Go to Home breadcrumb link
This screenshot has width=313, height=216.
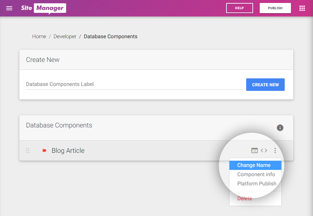coord(39,37)
